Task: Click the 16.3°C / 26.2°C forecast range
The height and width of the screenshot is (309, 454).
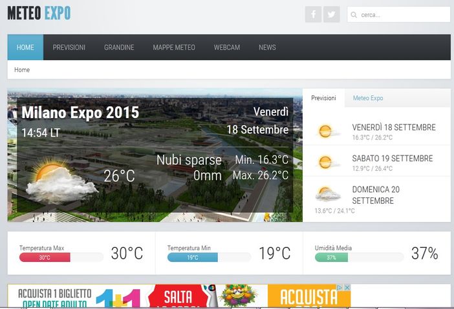Action: tap(373, 137)
